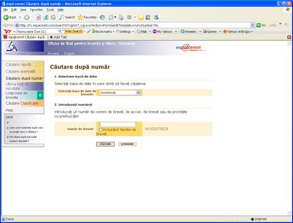This screenshot has width=293, height=223.
Task: Click the CĂUTARE search button
Action: (x=105, y=144)
